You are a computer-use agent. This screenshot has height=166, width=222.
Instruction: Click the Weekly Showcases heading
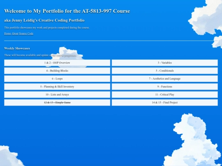(x=17, y=48)
